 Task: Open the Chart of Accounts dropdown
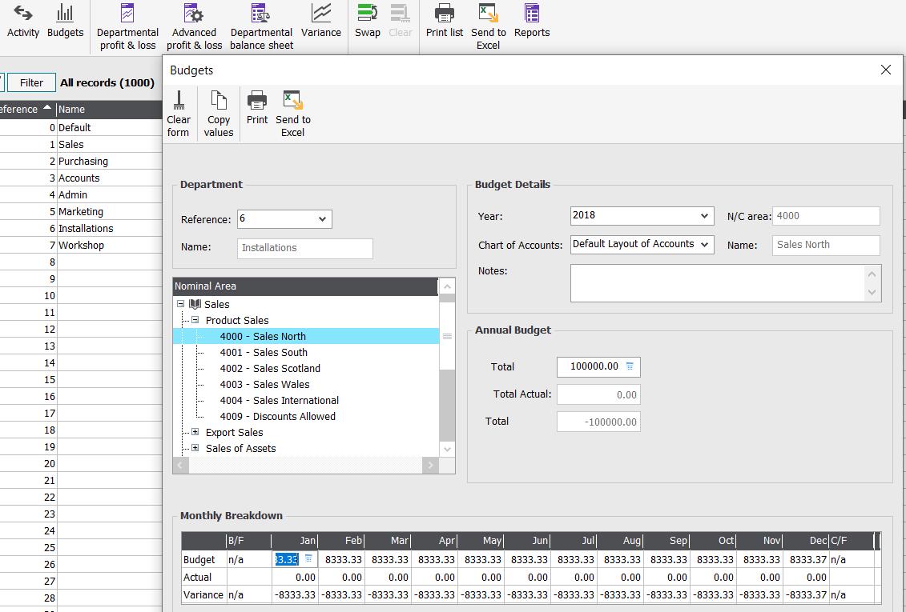coord(704,245)
